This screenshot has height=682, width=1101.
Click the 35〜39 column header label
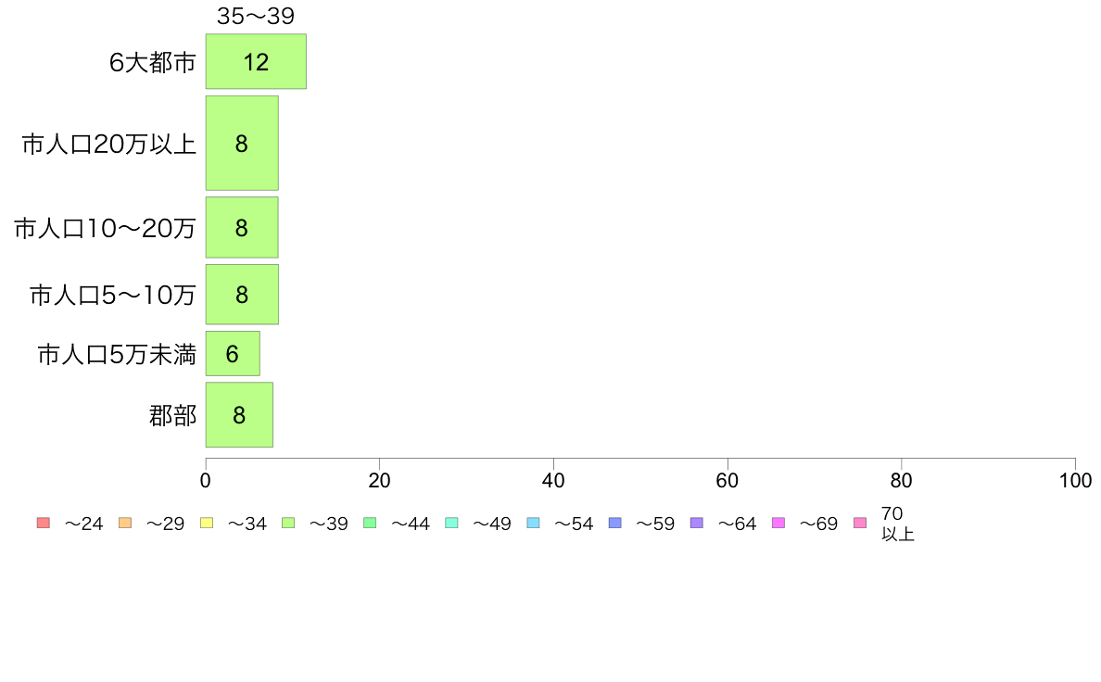point(256,16)
